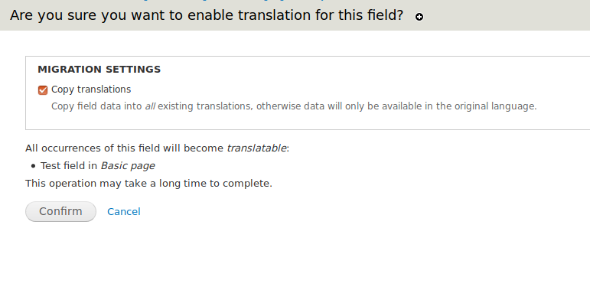
Task: Click the long time to complete warning text
Action: coord(148,184)
